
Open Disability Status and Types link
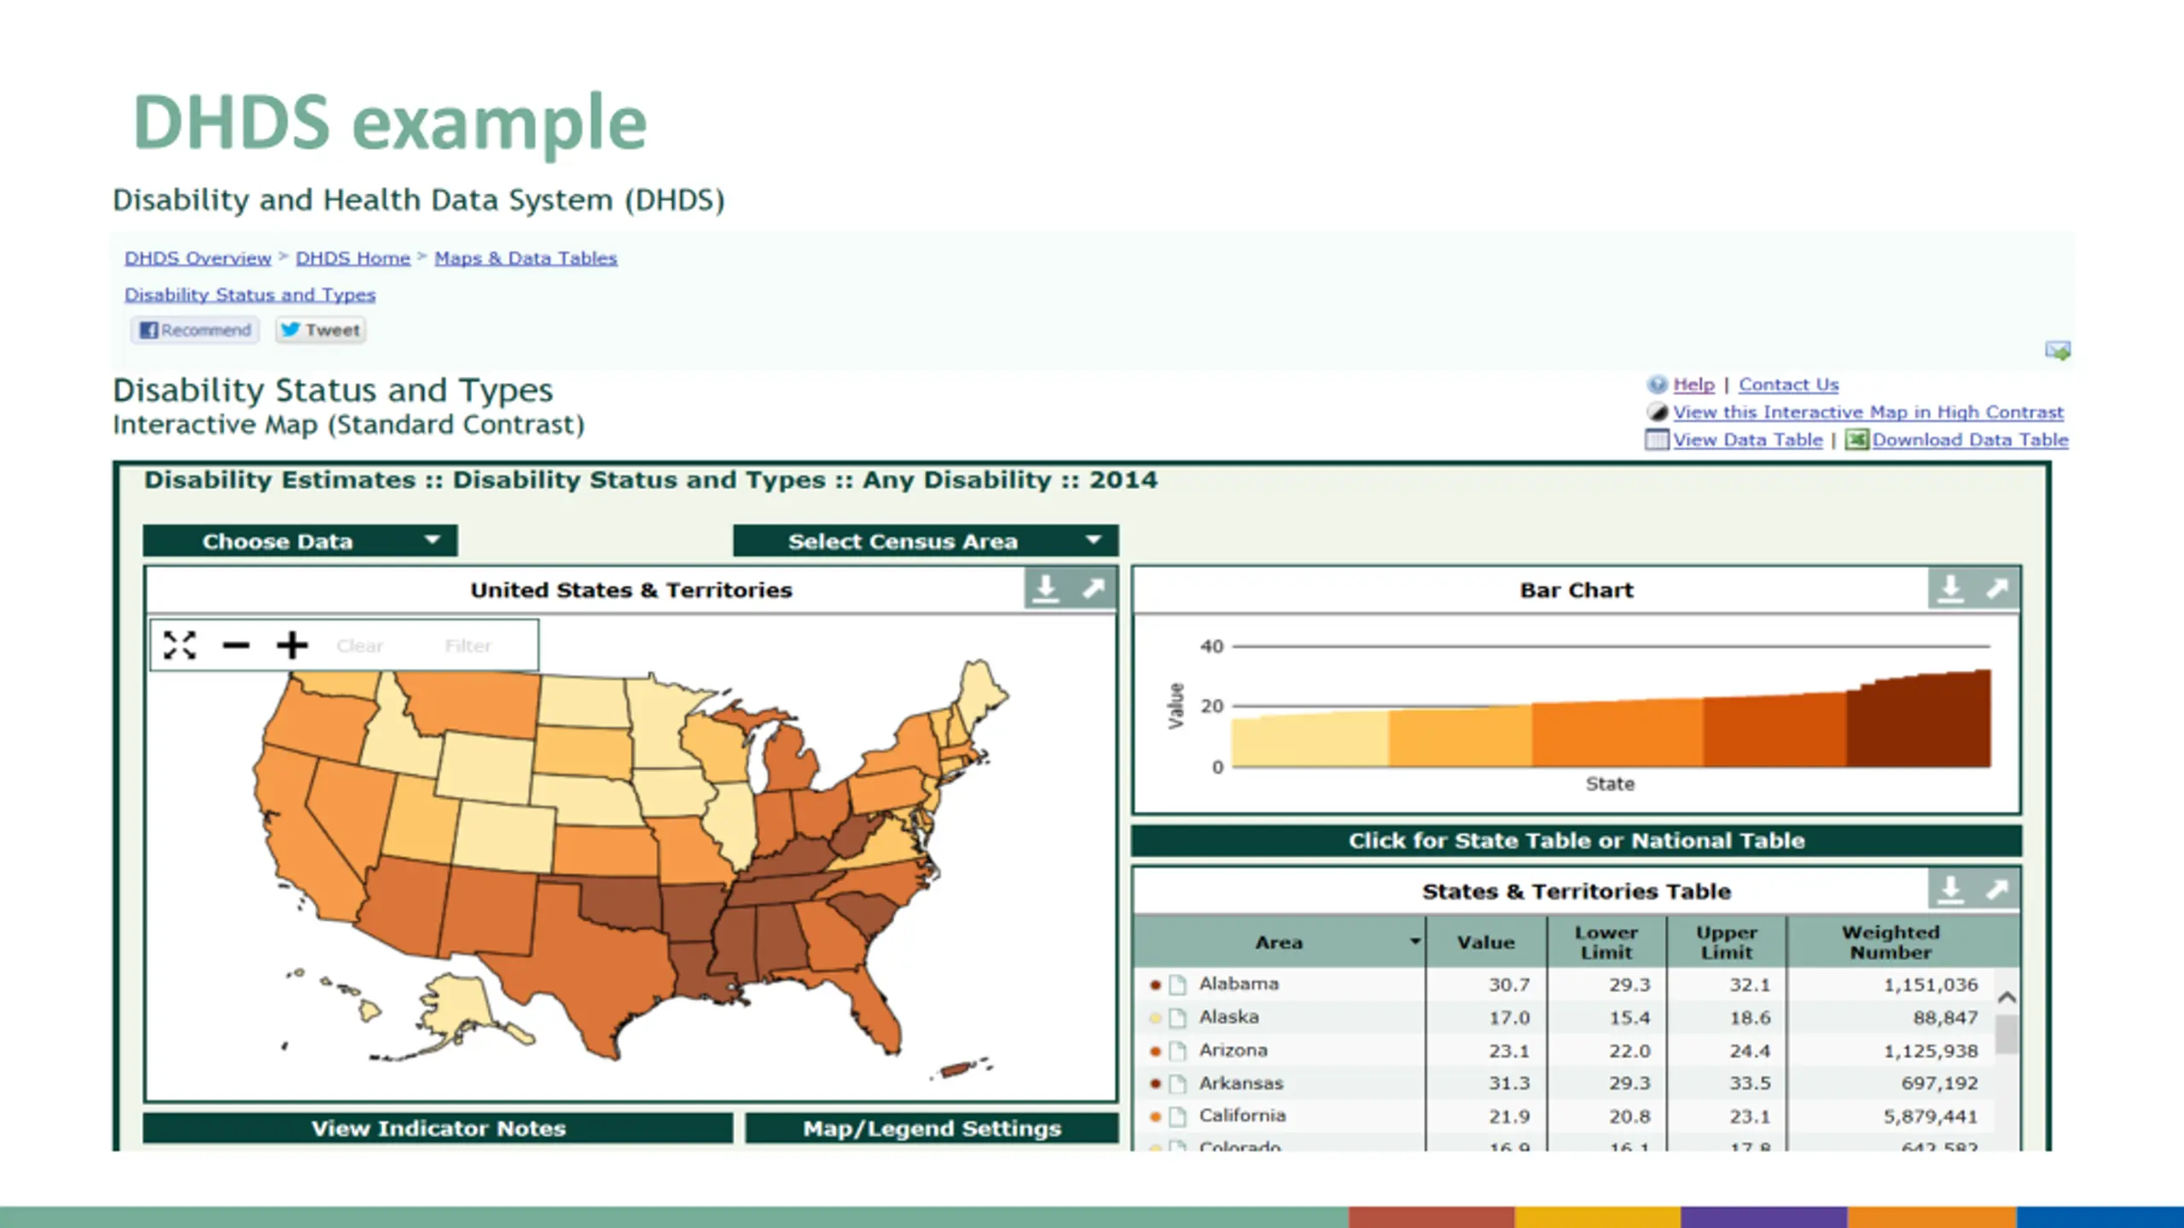(x=250, y=294)
